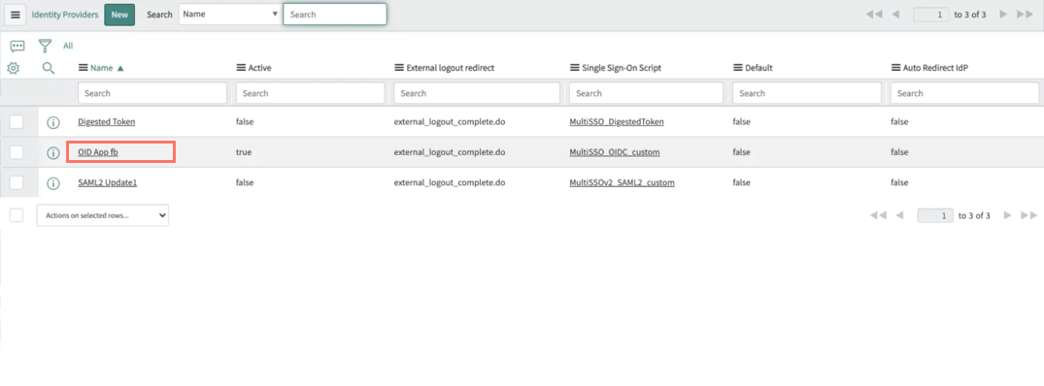
Task: Preview OID App fb record info icon
Action: point(53,153)
